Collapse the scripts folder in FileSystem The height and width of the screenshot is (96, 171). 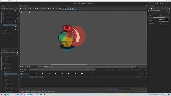click(3, 78)
